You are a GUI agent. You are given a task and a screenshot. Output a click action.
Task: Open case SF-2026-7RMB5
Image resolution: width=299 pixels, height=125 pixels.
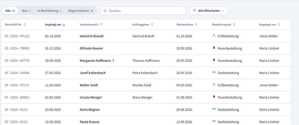tap(17, 48)
